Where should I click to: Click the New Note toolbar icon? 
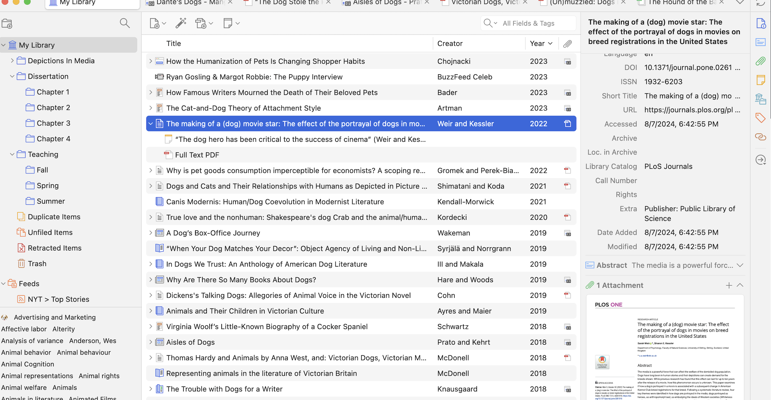pos(228,23)
